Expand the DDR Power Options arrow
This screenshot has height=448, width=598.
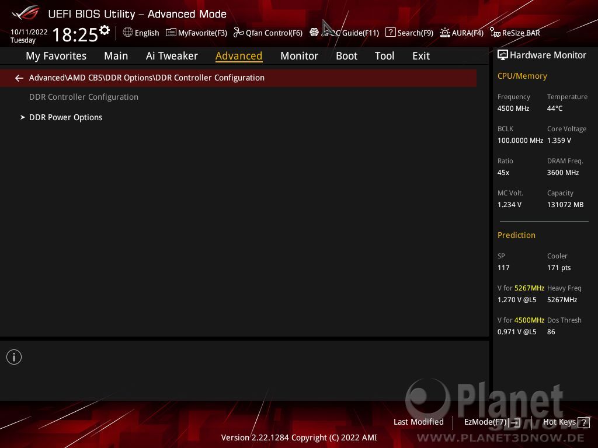[x=23, y=117]
